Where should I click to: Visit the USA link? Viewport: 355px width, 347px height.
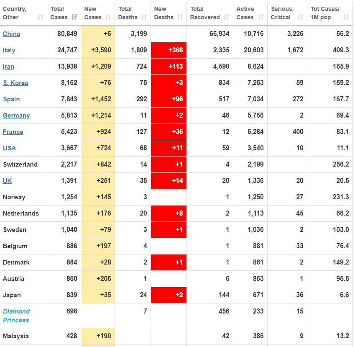9,148
